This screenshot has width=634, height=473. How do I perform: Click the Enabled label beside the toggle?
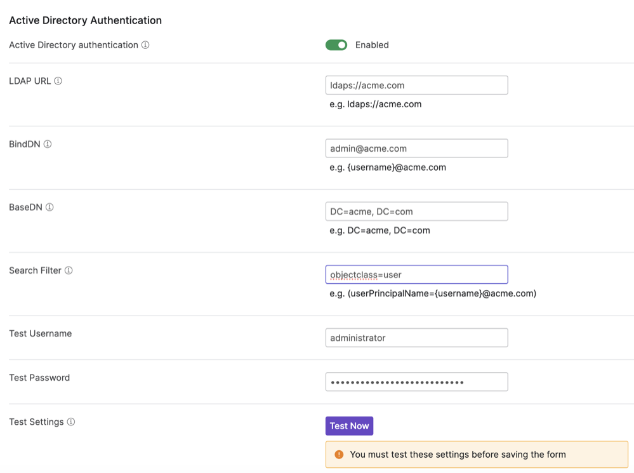click(x=371, y=45)
